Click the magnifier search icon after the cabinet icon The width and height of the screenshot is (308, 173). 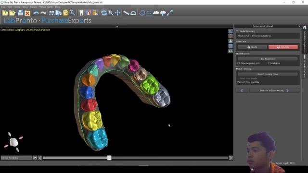pos(72,13)
